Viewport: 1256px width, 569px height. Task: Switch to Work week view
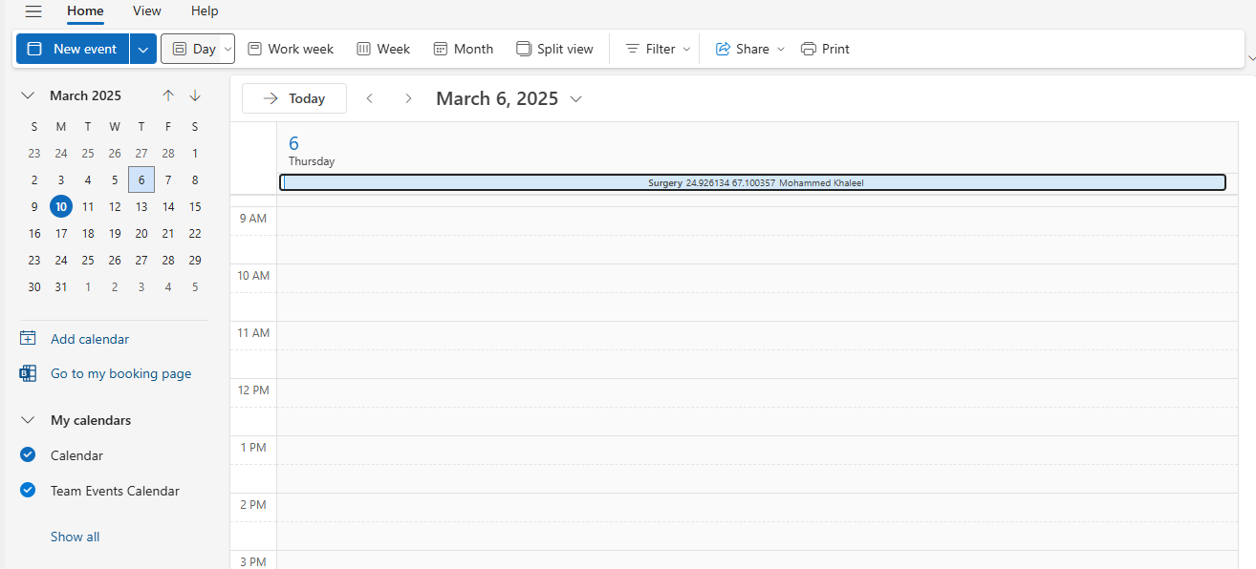point(291,49)
